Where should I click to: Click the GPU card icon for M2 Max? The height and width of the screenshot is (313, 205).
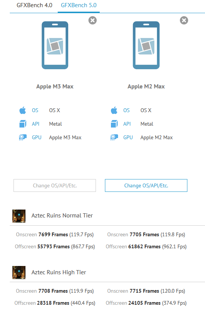[114, 137]
